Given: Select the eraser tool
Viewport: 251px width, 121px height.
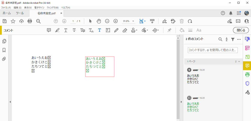Looking at the screenshot, I should tap(125, 30).
